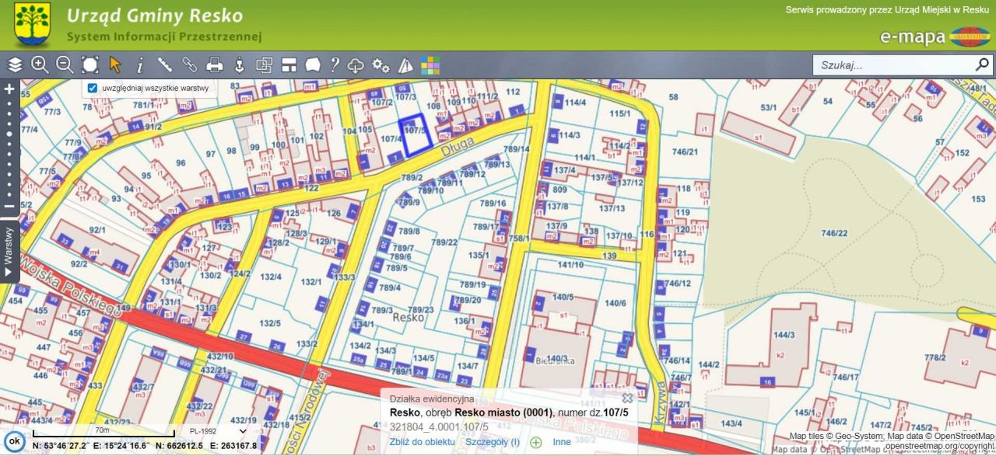
Task: Open the print map tool
Action: [215, 65]
